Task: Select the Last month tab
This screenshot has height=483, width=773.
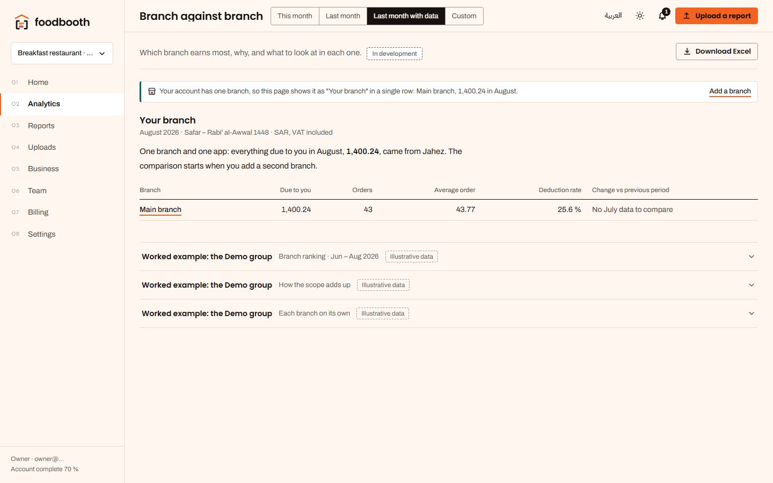Action: tap(343, 16)
